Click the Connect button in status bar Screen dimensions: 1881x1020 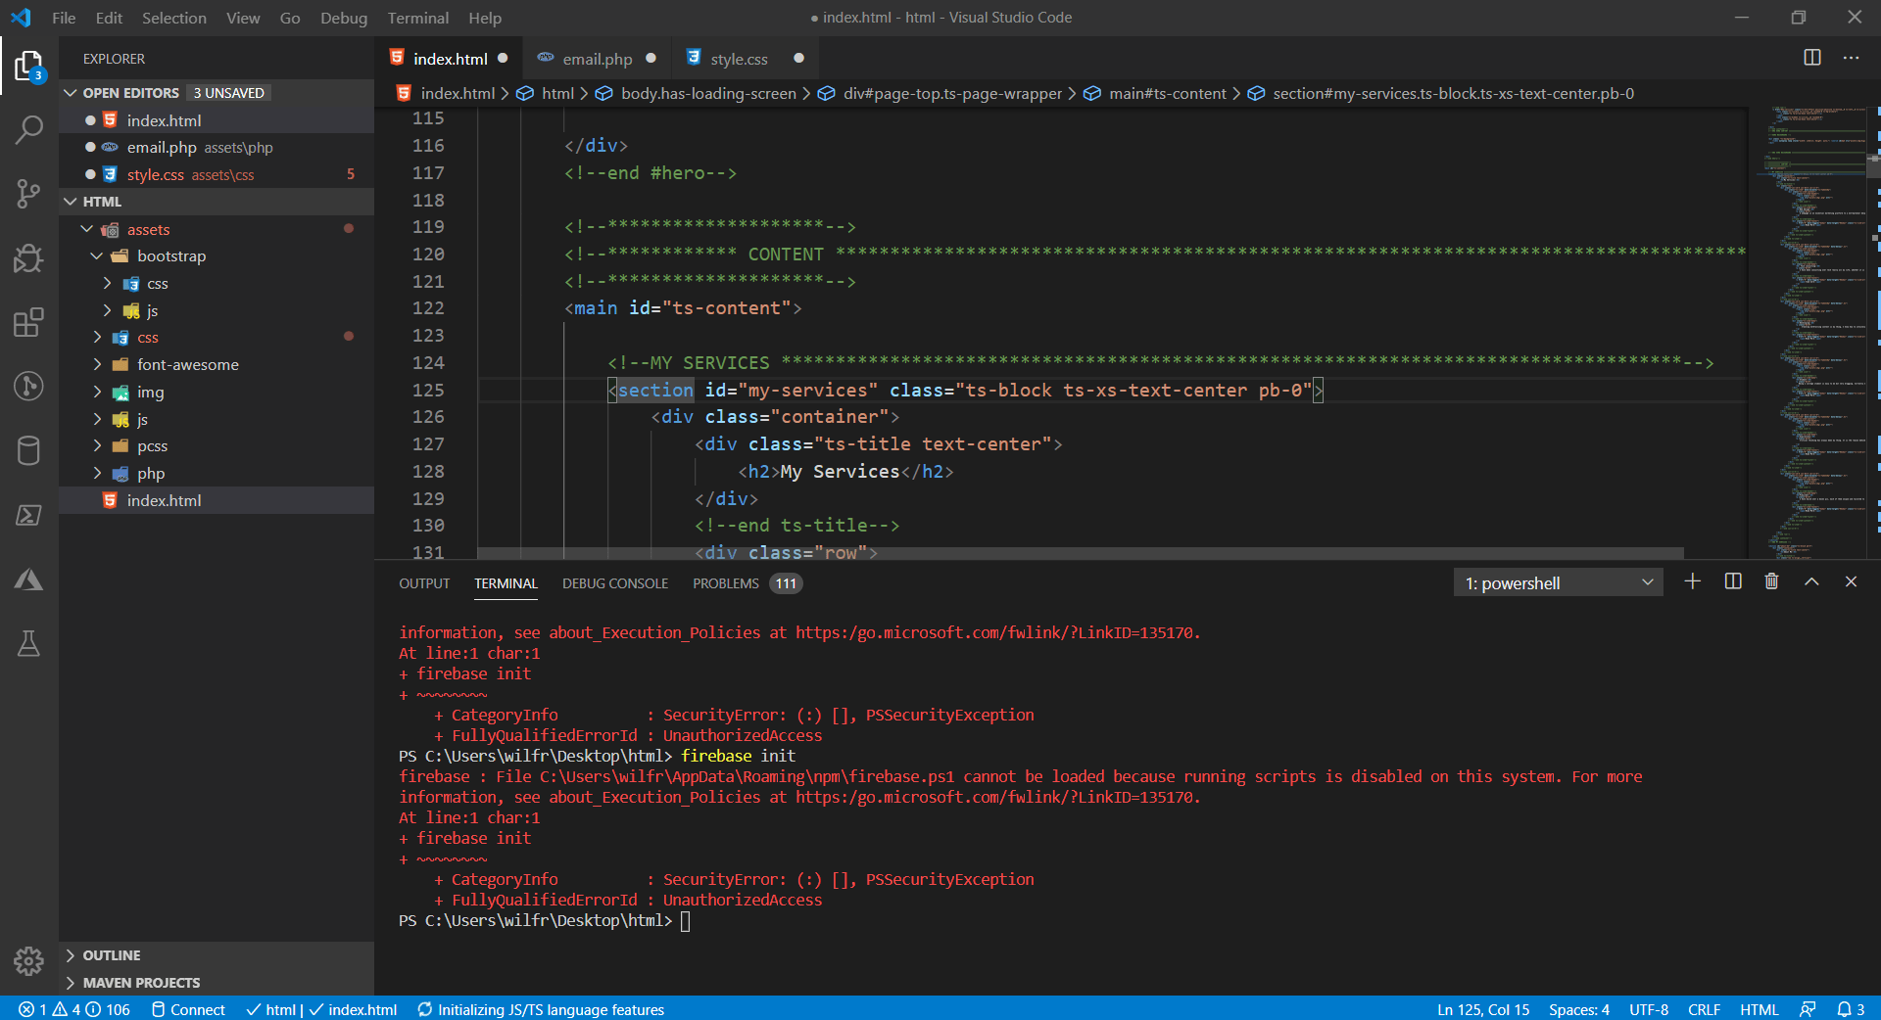[x=188, y=1009]
